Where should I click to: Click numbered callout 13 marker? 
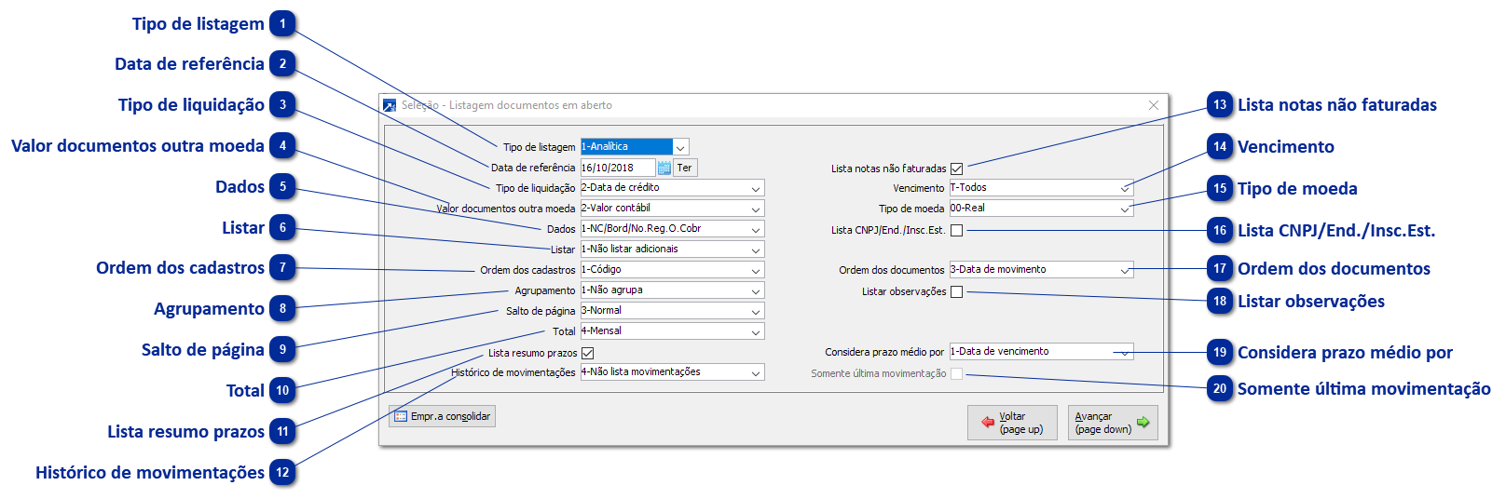click(x=1220, y=105)
